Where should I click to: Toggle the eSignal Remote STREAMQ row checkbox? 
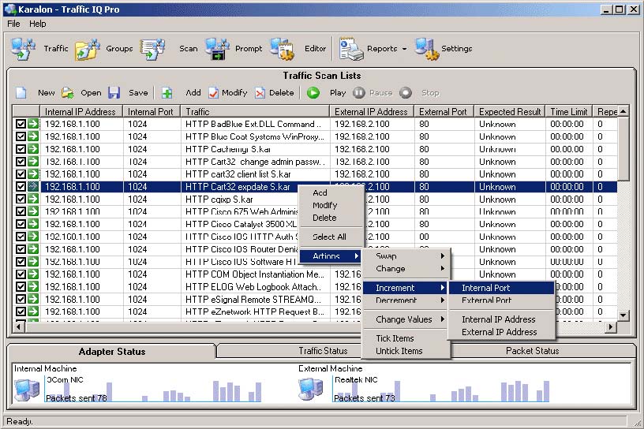(21, 299)
